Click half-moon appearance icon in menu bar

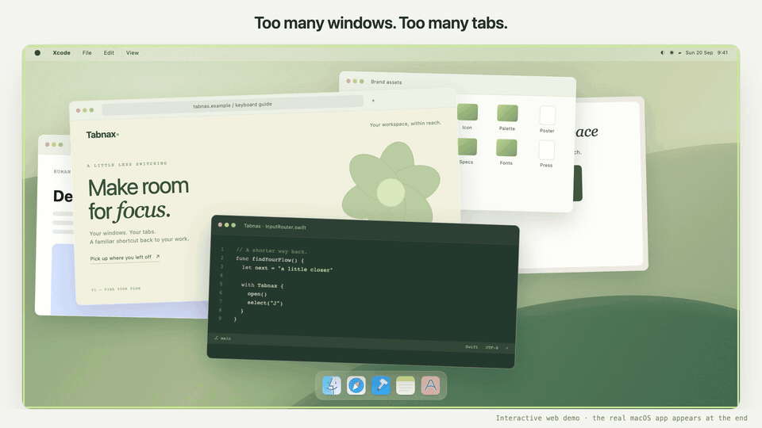(662, 53)
